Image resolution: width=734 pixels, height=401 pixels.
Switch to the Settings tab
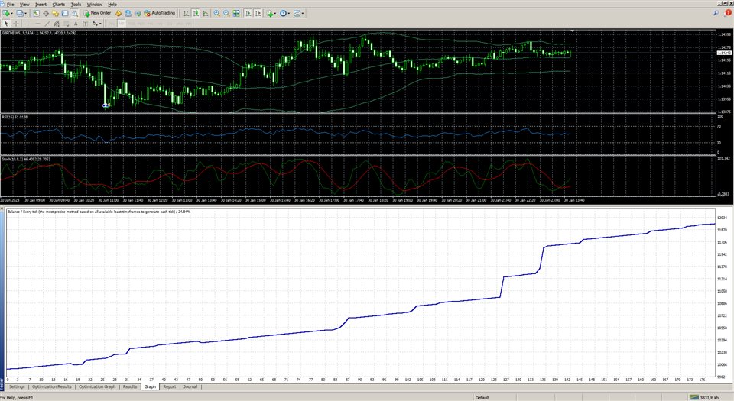pos(17,387)
